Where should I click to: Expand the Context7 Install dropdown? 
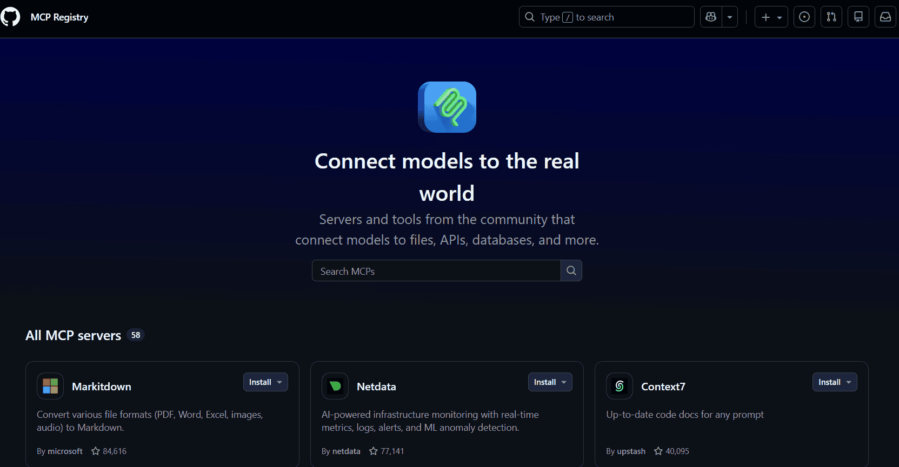click(x=835, y=382)
